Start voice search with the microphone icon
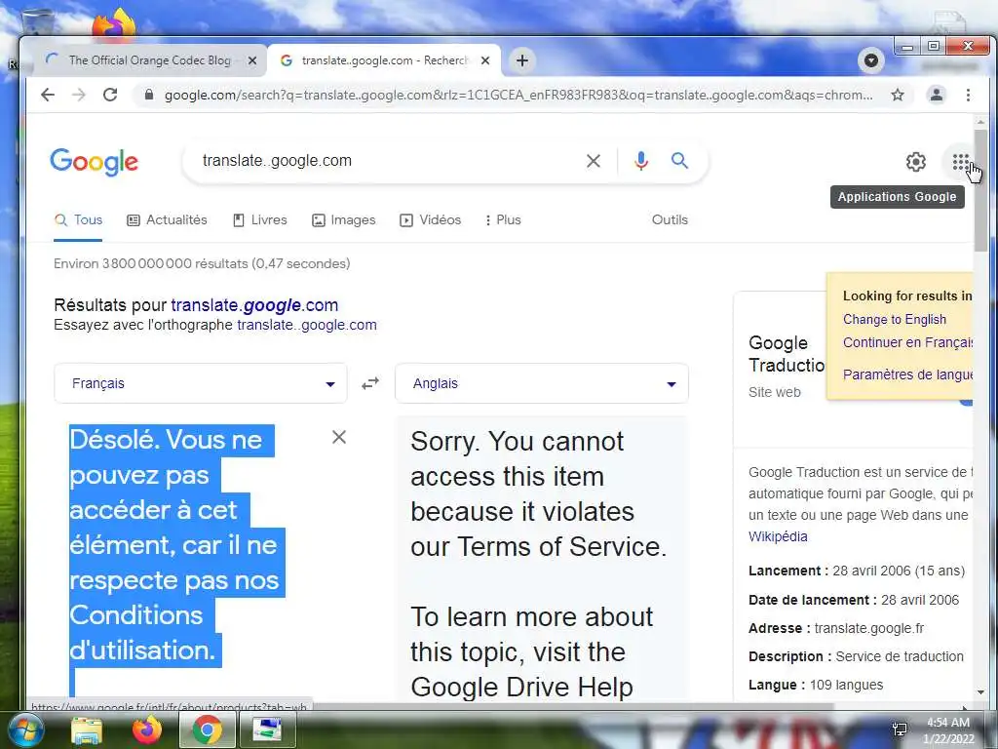998x749 pixels. pos(641,161)
